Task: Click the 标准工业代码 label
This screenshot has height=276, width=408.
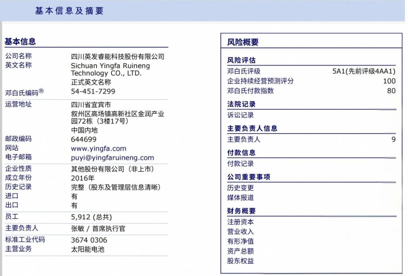Action: (25, 239)
